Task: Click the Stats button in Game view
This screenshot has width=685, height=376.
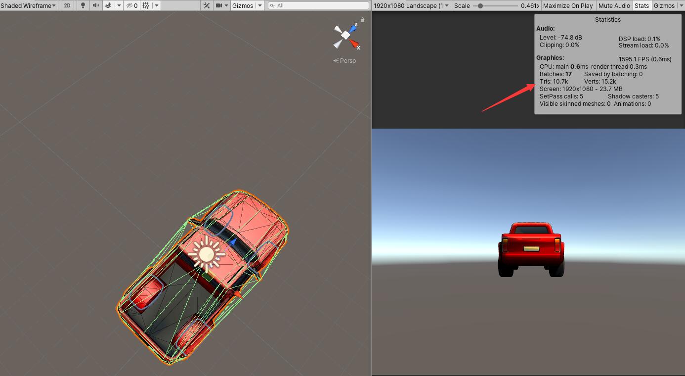Action: click(x=642, y=5)
